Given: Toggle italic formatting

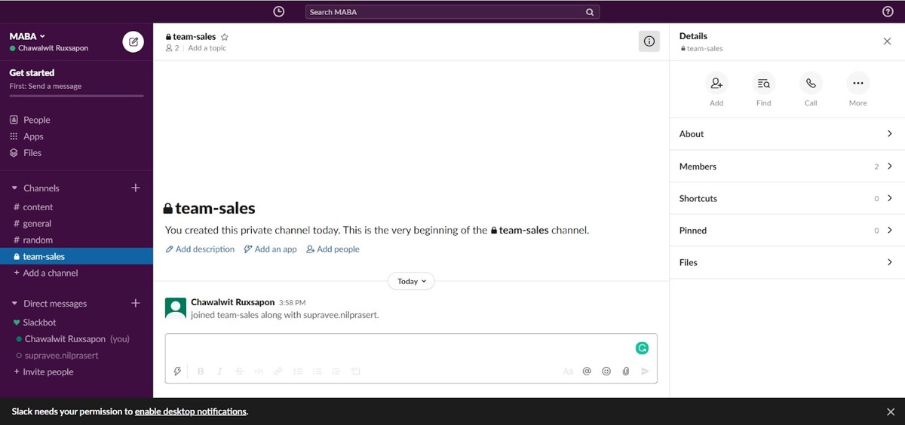Looking at the screenshot, I should (x=219, y=371).
